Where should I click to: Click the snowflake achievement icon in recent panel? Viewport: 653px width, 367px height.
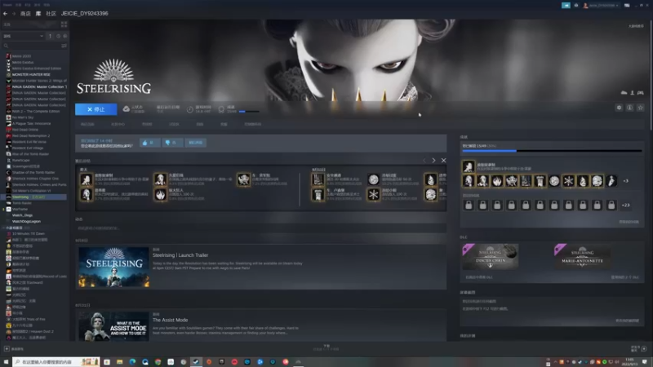[x=374, y=194]
